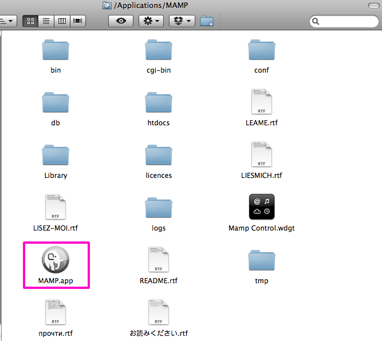Click the Library folder icon
382x341 pixels.
[56, 155]
